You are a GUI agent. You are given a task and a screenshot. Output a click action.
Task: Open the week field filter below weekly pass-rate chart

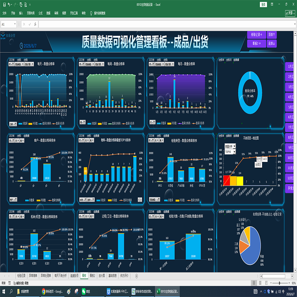82,122
